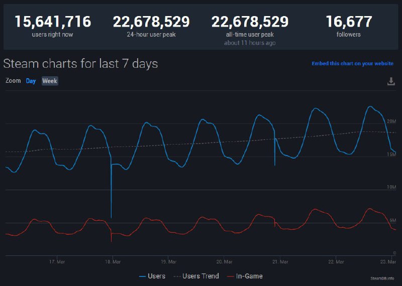Click the 16,677 followers count
This screenshot has width=402, height=286.
[x=349, y=21]
